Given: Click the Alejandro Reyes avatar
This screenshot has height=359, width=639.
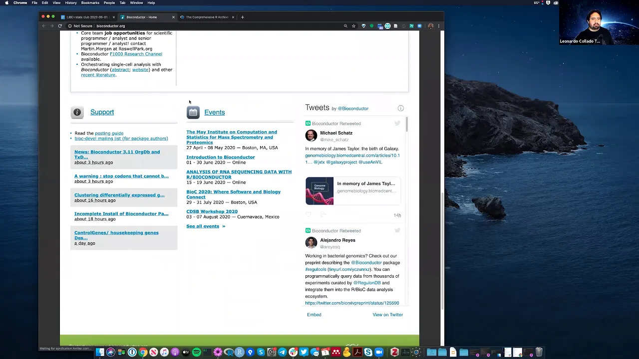Looking at the screenshot, I should click(311, 243).
